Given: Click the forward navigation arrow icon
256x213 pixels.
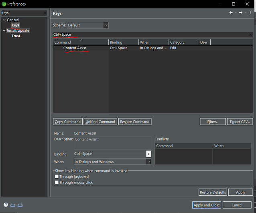Looking at the screenshot, I should tap(241, 12).
